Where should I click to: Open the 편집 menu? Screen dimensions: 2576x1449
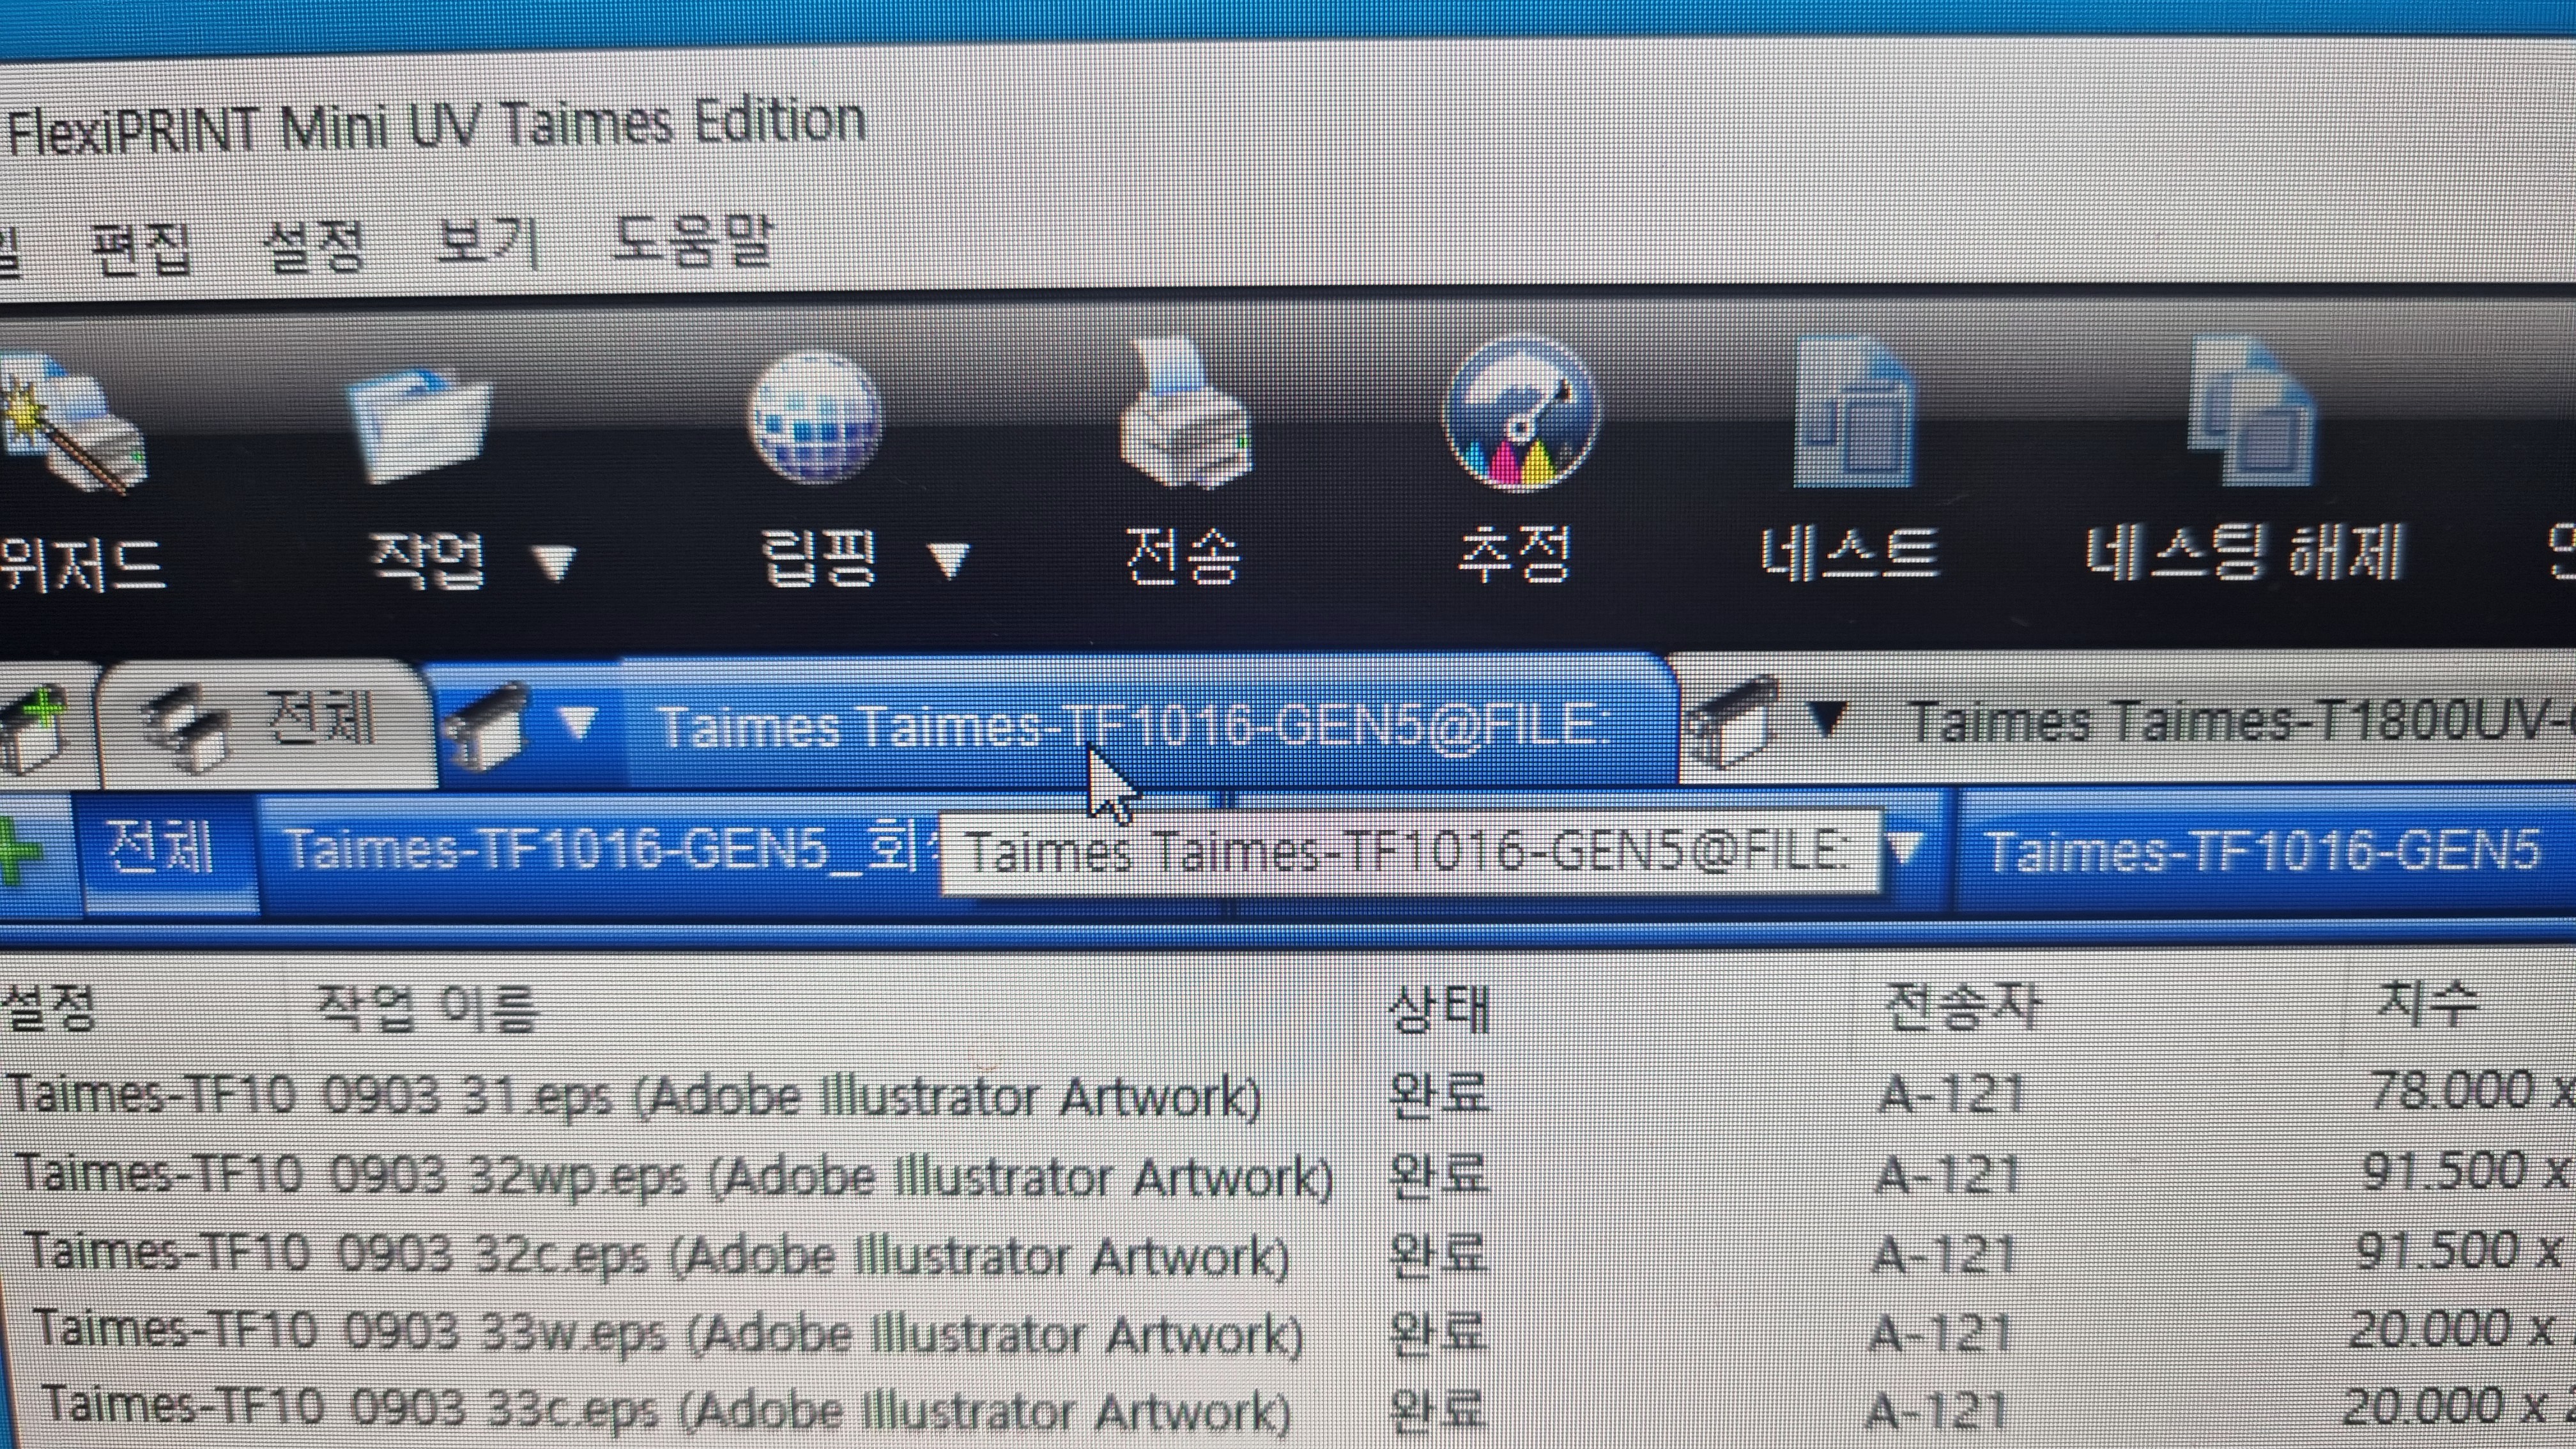coord(140,248)
